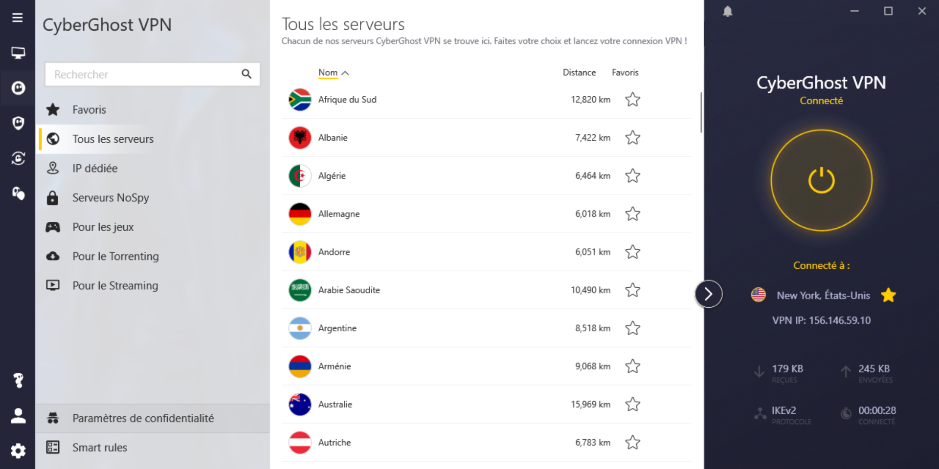This screenshot has width=939, height=469.
Task: Open the hamburger menu
Action: [18, 18]
